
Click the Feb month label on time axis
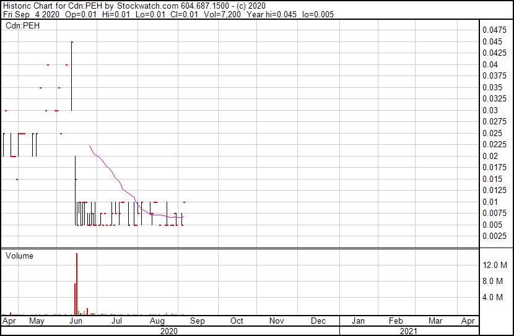[x=396, y=321]
